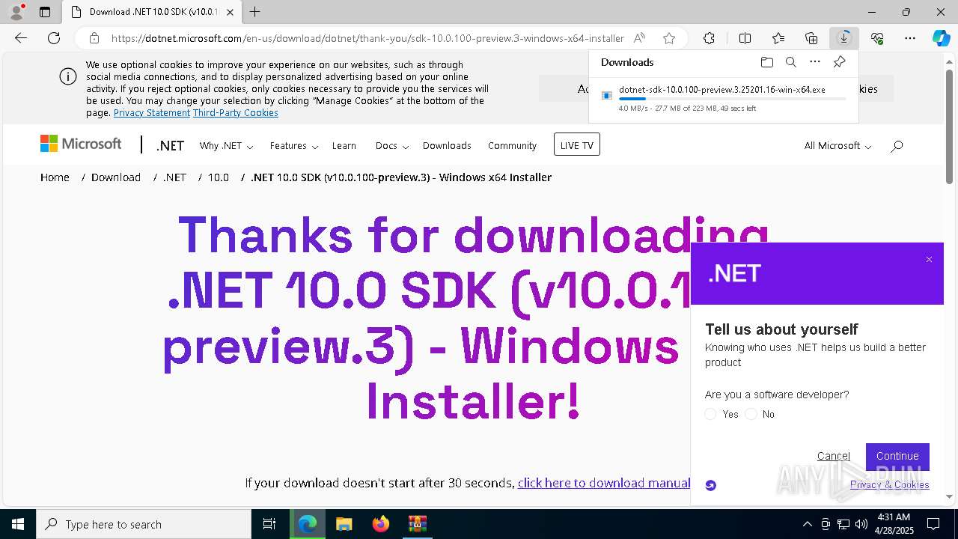Click the Read aloud icon in the address bar
The height and width of the screenshot is (539, 958).
coord(639,38)
